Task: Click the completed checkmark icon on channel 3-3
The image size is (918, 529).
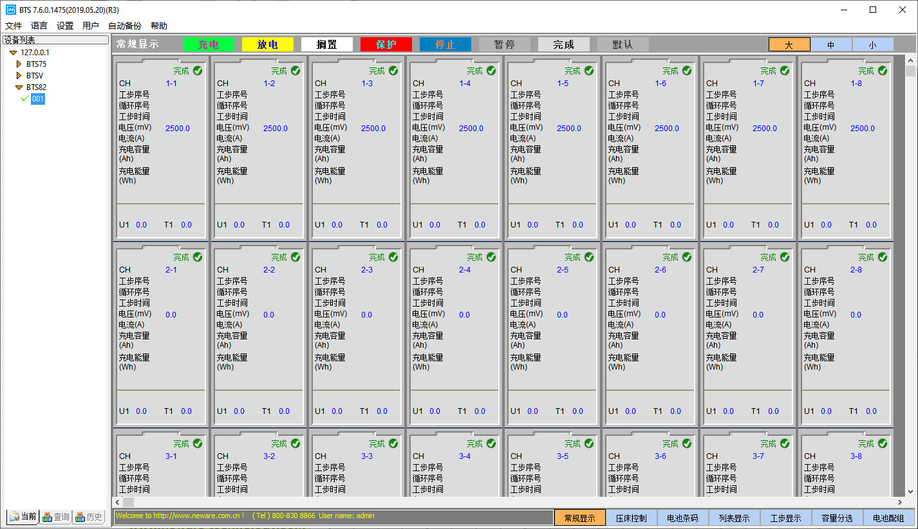Action: point(393,444)
